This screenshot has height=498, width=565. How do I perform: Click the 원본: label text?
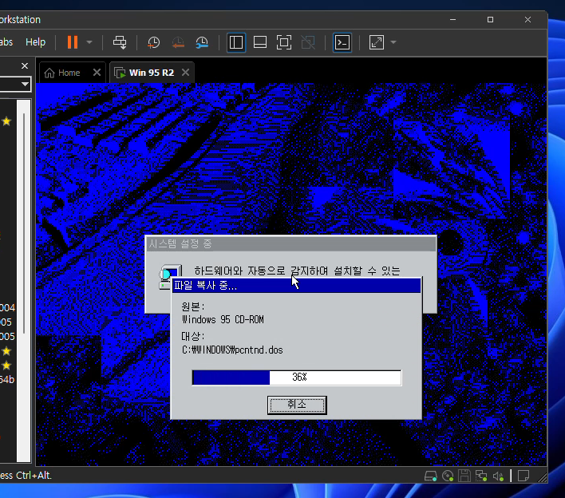pos(193,306)
